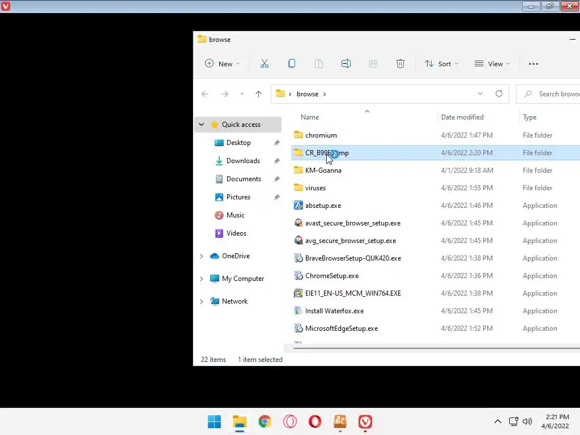This screenshot has height=435, width=580.
Task: Click the browse breadcrumb in address bar
Action: click(x=308, y=94)
